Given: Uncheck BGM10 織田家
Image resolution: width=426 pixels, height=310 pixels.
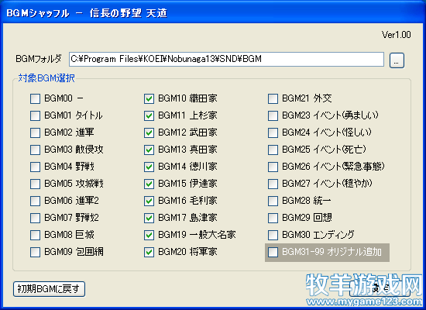Looking at the screenshot, I should [x=149, y=98].
